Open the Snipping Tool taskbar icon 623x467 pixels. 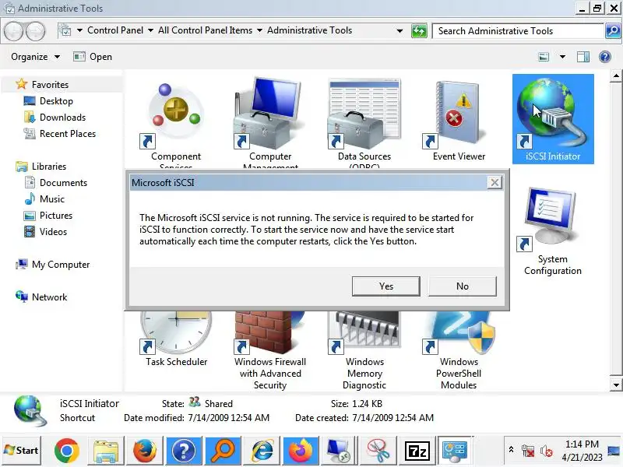378,451
